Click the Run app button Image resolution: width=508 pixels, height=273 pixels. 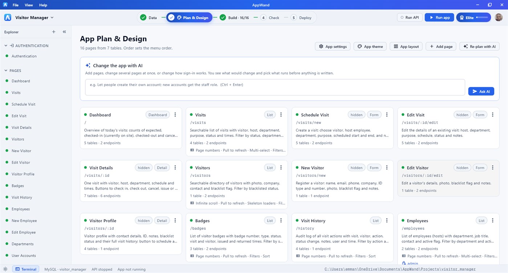tap(439, 17)
